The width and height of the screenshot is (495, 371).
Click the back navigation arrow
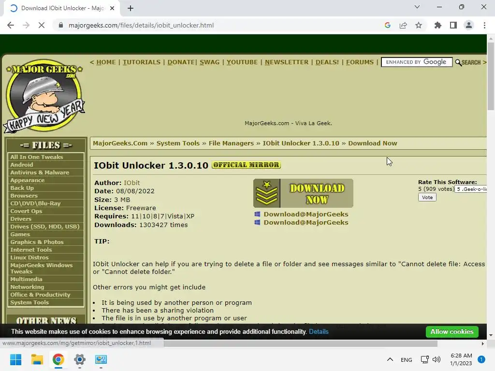pos(11,25)
